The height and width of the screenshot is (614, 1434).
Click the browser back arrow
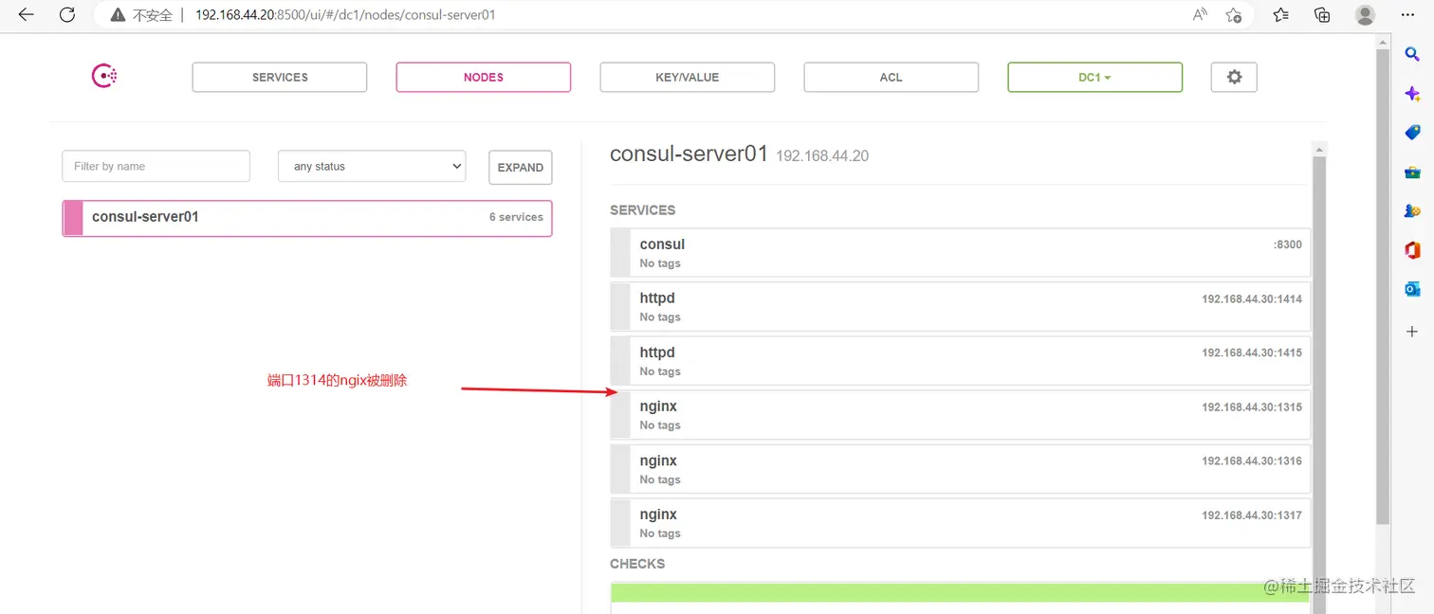26,15
